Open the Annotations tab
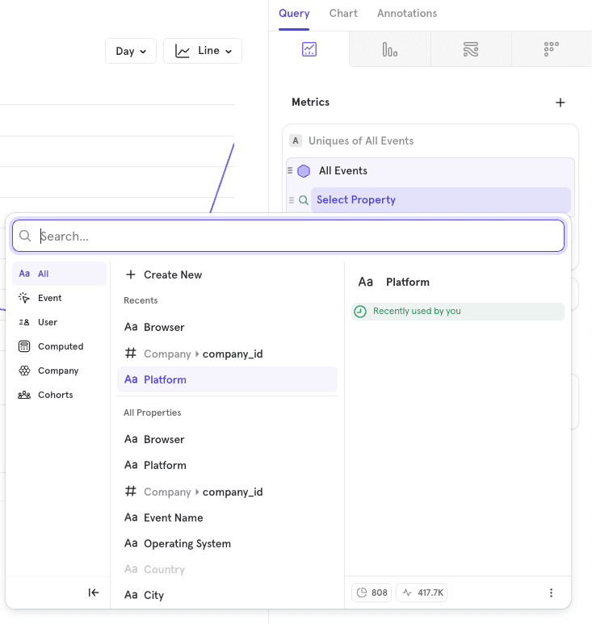The width and height of the screenshot is (592, 624). point(407,14)
